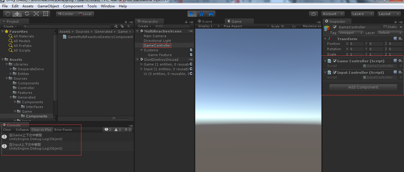Toggle Clear on Play in Console
Viewport: 404px width, 172px height.
[42, 130]
